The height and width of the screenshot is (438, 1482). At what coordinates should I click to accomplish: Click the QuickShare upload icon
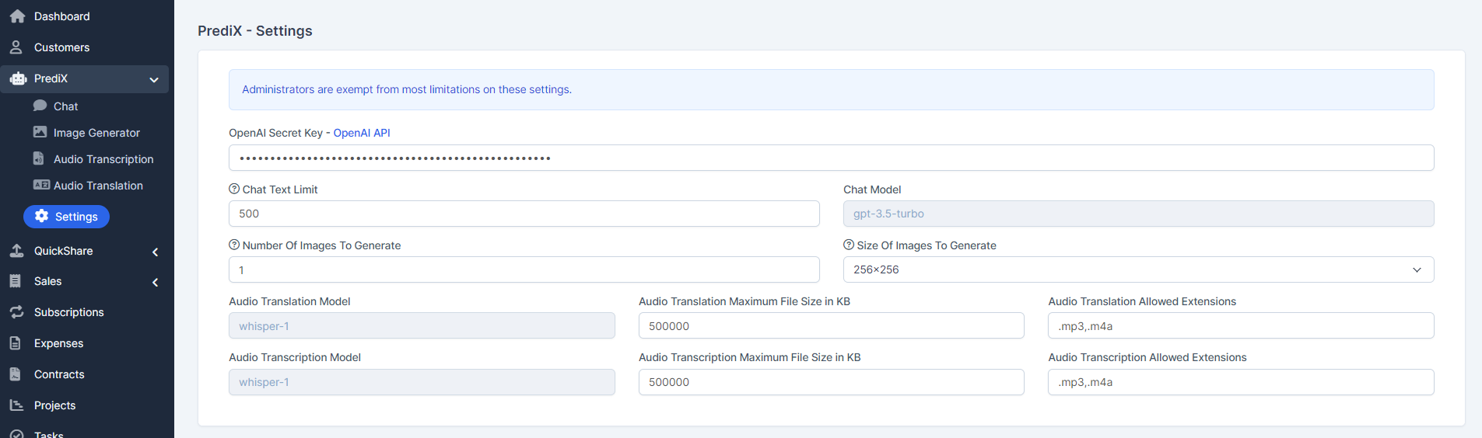coord(16,251)
